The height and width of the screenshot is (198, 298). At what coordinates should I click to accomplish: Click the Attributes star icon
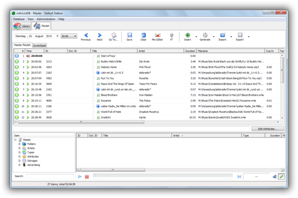click(x=24, y=156)
